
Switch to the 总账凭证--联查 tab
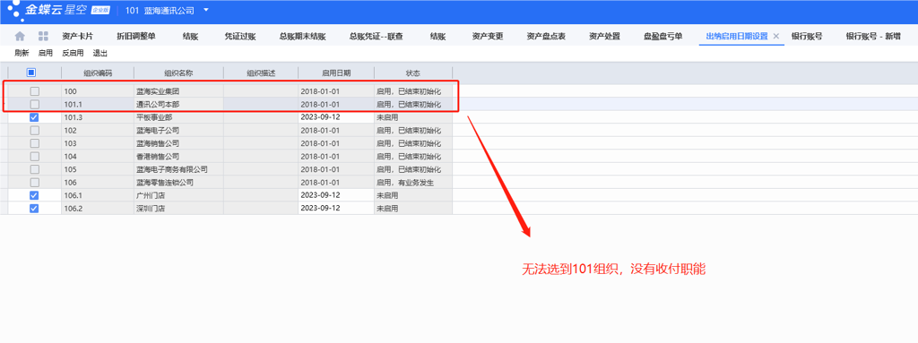coord(376,37)
